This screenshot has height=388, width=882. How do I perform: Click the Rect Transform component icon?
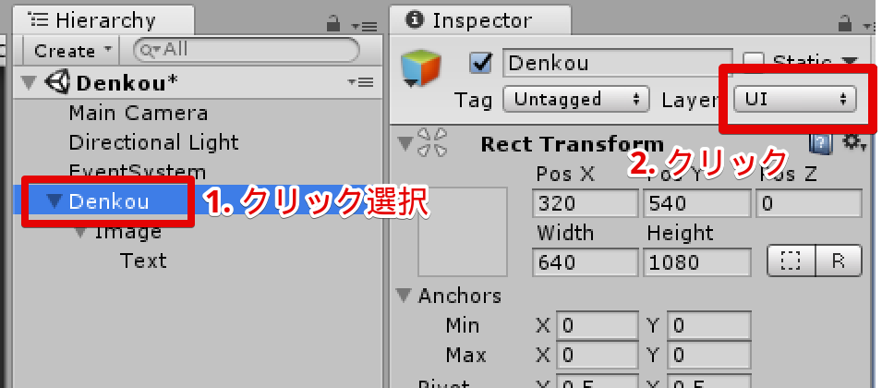[x=432, y=142]
